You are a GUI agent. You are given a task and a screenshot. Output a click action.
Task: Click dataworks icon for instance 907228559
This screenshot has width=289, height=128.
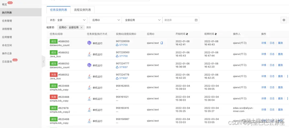(89, 43)
